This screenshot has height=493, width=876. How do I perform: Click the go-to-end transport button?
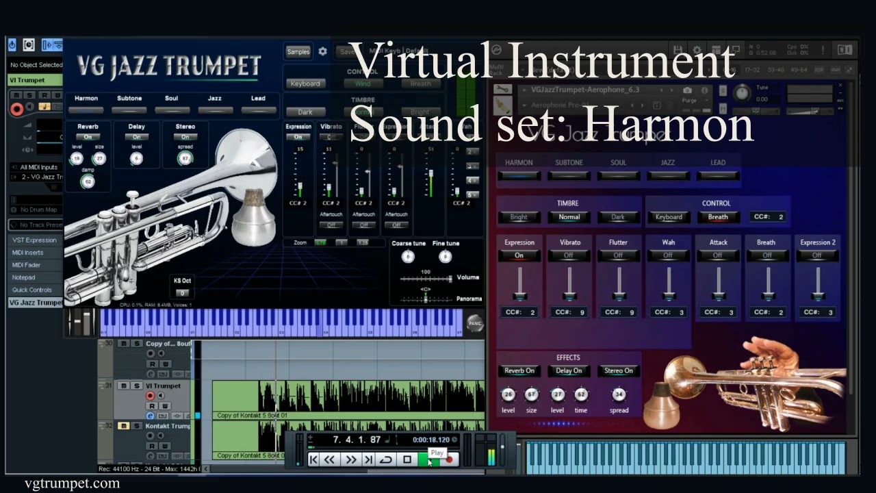tap(368, 460)
